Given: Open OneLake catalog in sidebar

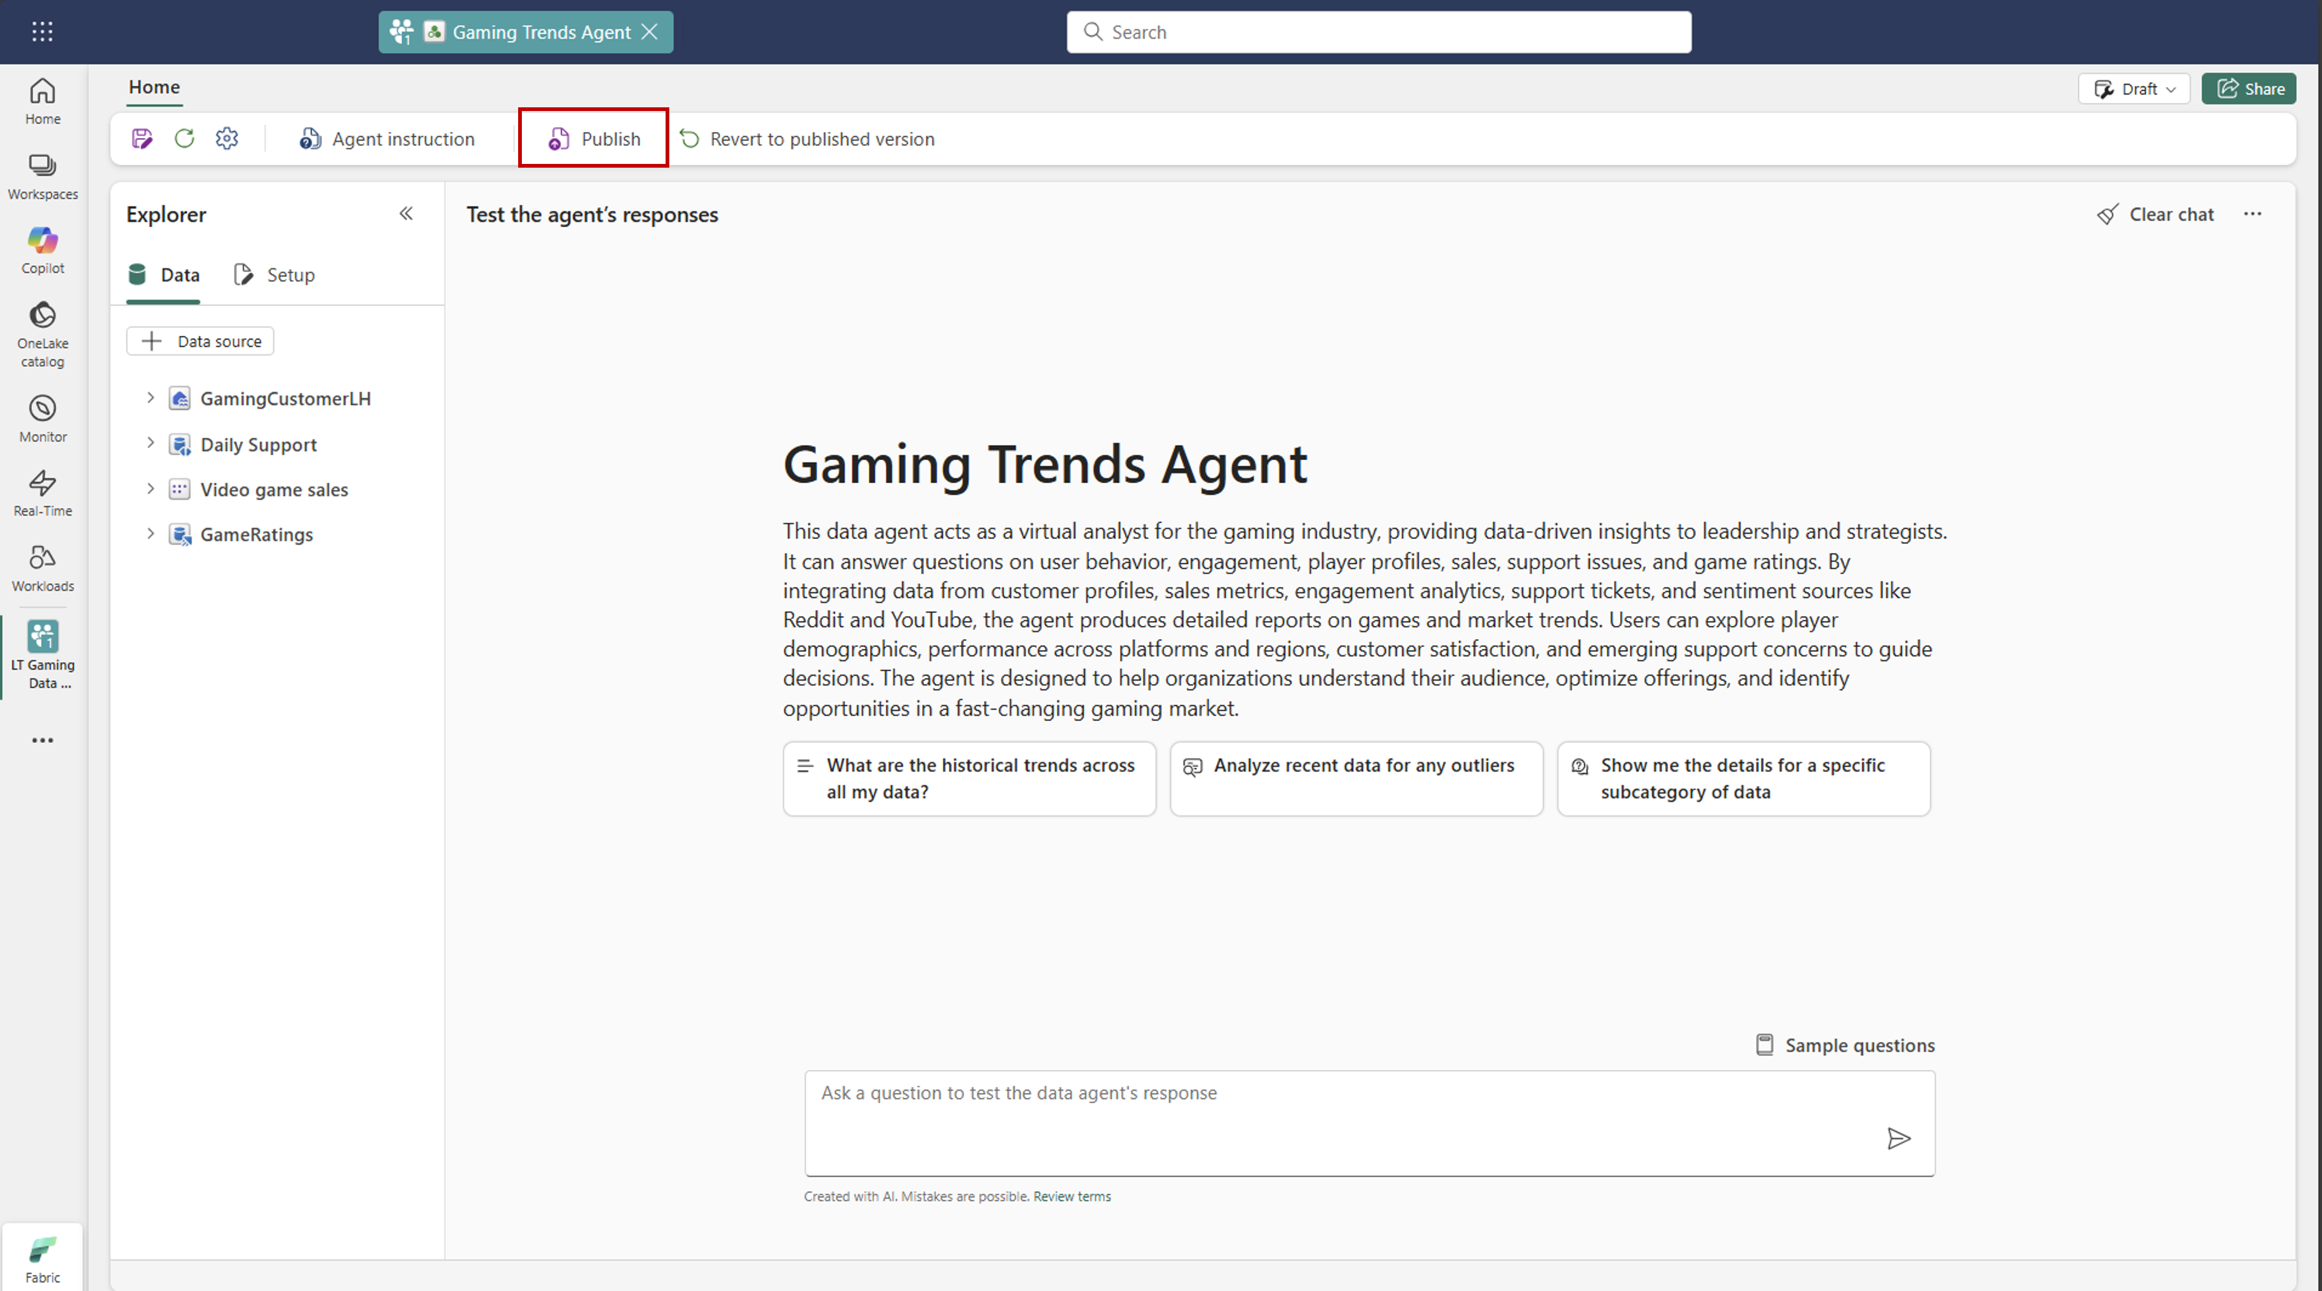Looking at the screenshot, I should [42, 334].
